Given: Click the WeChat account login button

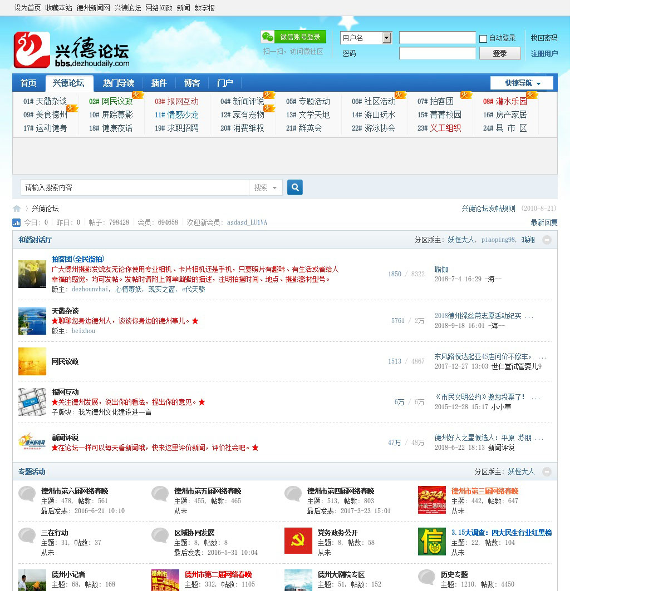Looking at the screenshot, I should [293, 37].
